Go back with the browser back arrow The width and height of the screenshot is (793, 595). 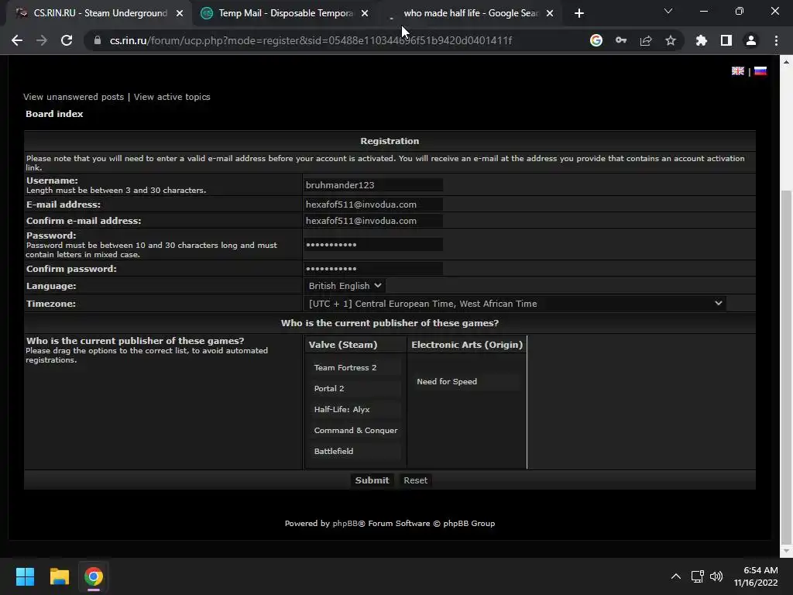pos(17,40)
